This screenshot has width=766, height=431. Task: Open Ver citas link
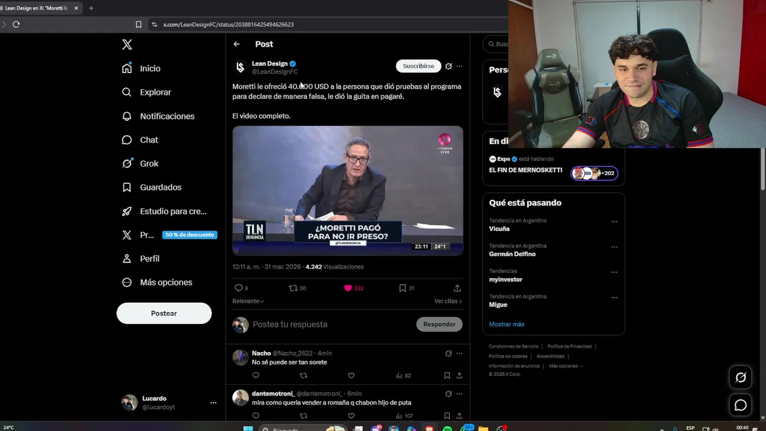pos(448,301)
